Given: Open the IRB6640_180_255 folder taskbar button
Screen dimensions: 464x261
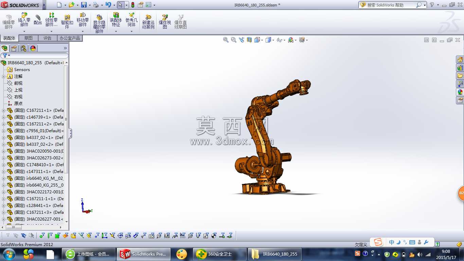Looking at the screenshot, I should 275,254.
